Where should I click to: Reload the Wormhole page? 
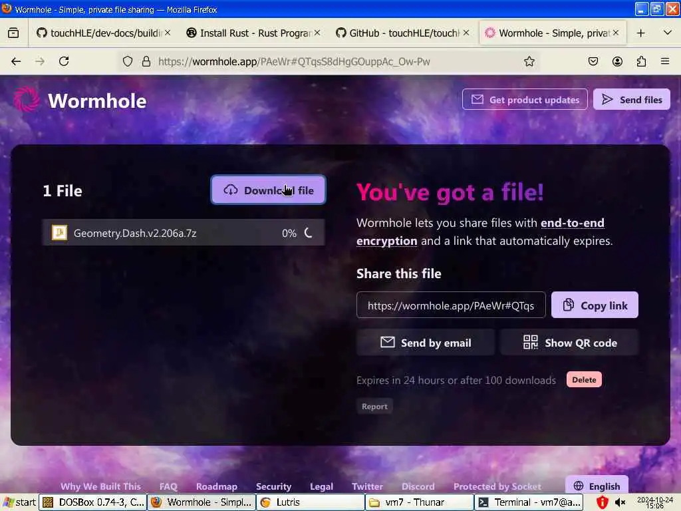pyautogui.click(x=64, y=61)
